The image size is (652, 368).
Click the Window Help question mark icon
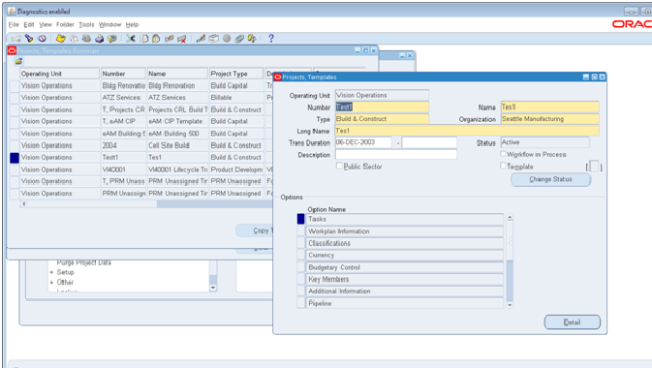[271, 39]
